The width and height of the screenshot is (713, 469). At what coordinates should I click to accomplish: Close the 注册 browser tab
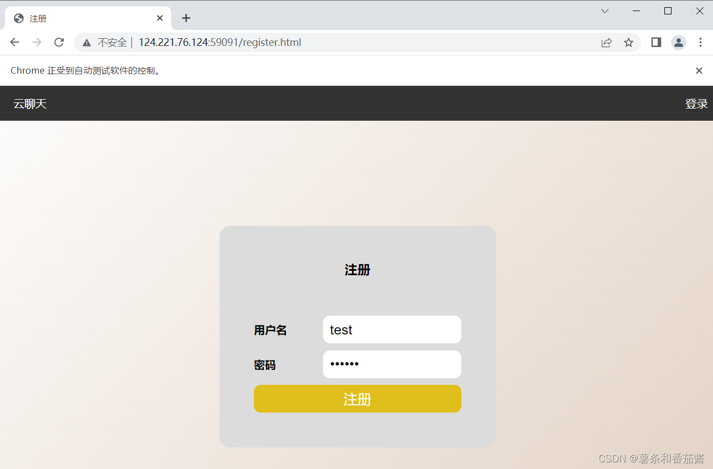click(160, 18)
